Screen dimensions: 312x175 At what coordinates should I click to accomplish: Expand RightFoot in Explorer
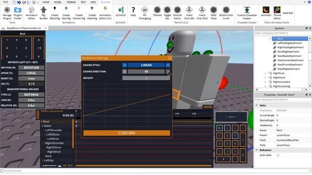coord(265,73)
